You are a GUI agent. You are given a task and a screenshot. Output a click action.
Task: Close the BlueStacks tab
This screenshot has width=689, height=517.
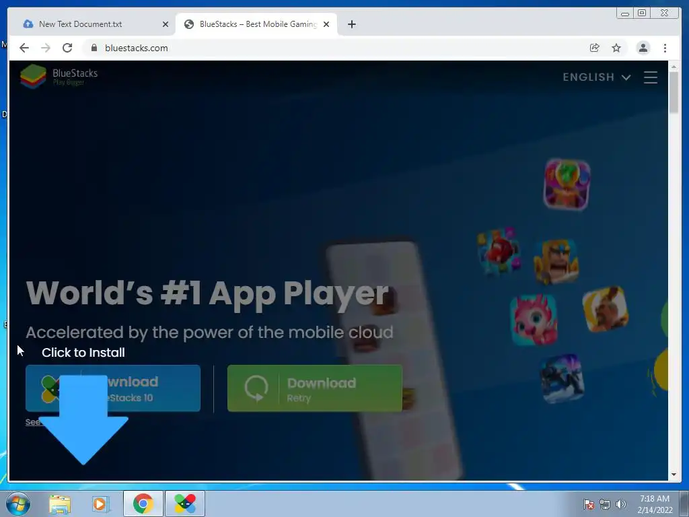pos(326,24)
